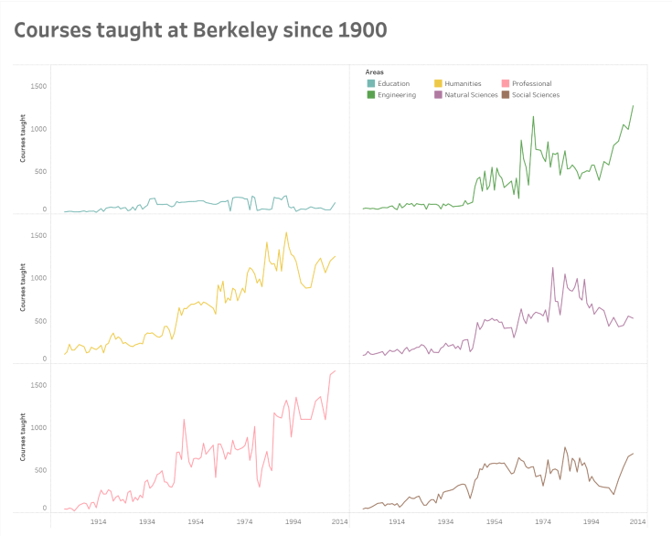Click the Engineering green legend swatch
The width and height of the screenshot is (672, 536).
tap(370, 94)
